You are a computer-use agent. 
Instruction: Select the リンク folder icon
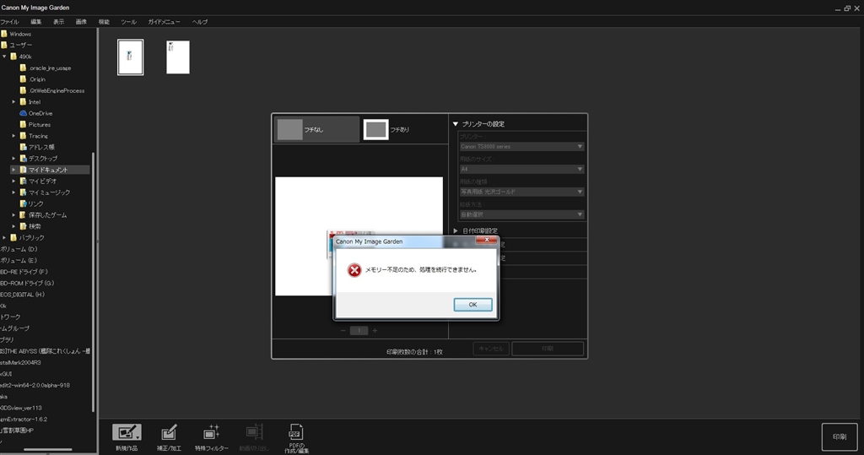click(x=23, y=203)
